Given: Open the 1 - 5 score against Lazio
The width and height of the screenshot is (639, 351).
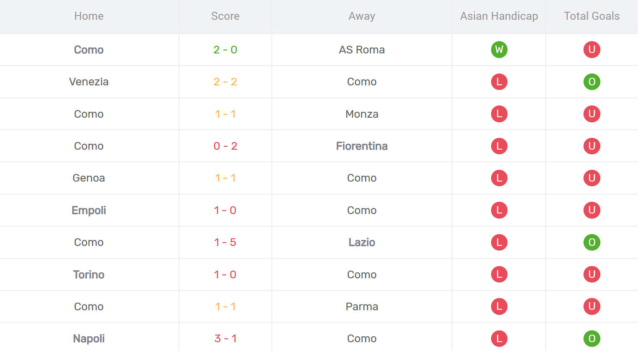Looking at the screenshot, I should coord(225,242).
